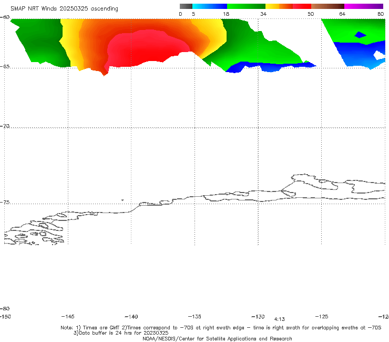Click the color bar label 50
Viewport: 389px width, 342px height.
[311, 14]
